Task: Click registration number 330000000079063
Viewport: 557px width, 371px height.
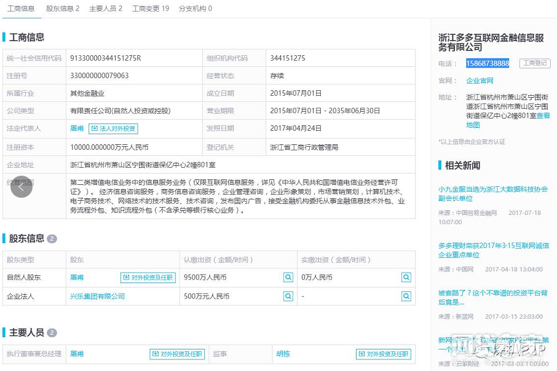Action: [x=100, y=76]
